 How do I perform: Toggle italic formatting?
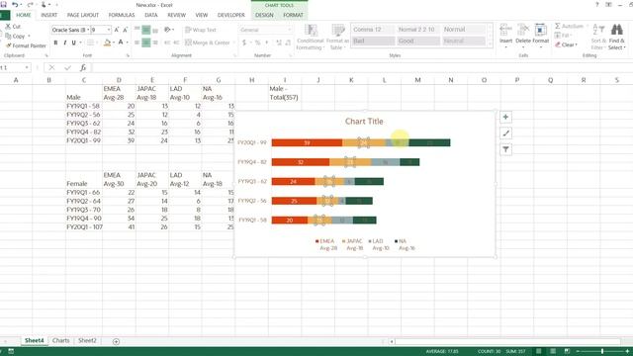(x=64, y=43)
